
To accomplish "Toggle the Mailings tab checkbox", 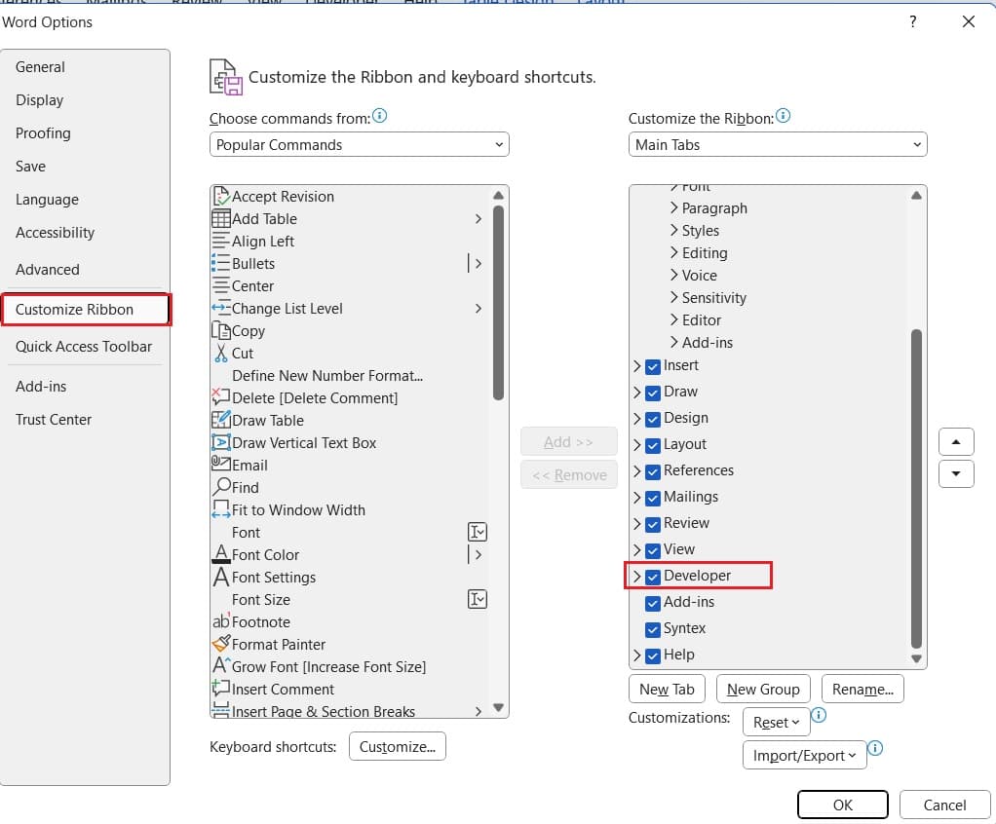I will point(652,499).
